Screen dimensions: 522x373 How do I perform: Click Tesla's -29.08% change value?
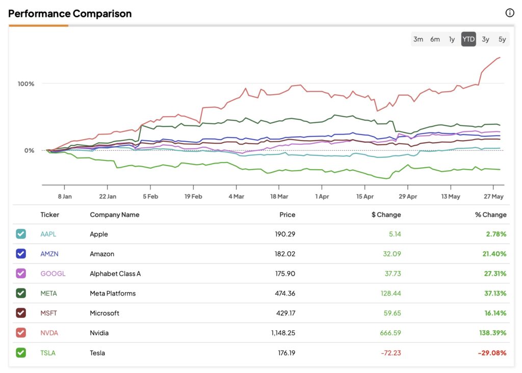pyautogui.click(x=492, y=353)
